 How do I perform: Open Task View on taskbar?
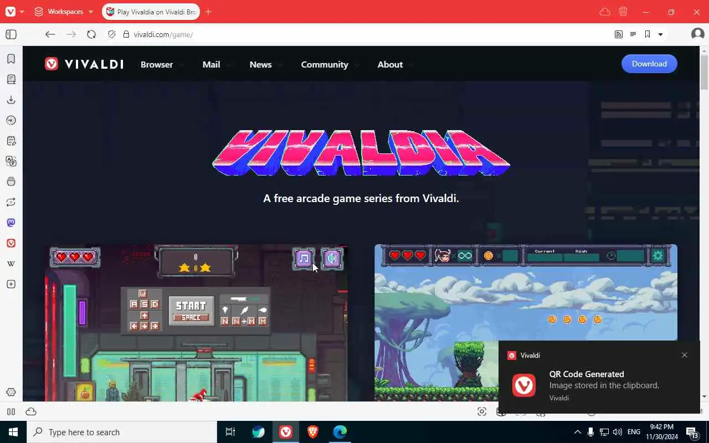pos(230,432)
